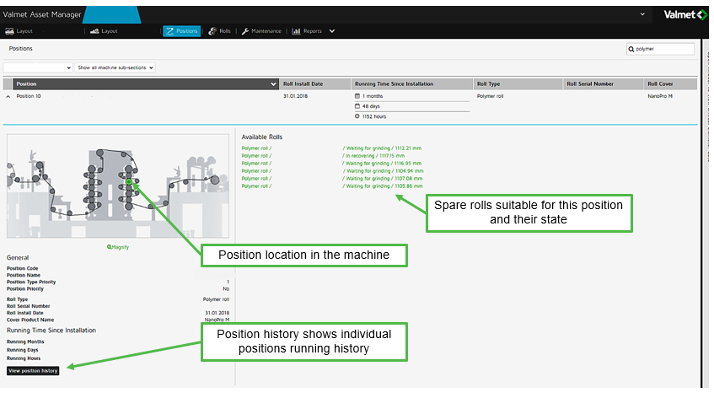Open the Maintenance menu item
Viewport: 714px width, 398px height.
pyautogui.click(x=261, y=31)
